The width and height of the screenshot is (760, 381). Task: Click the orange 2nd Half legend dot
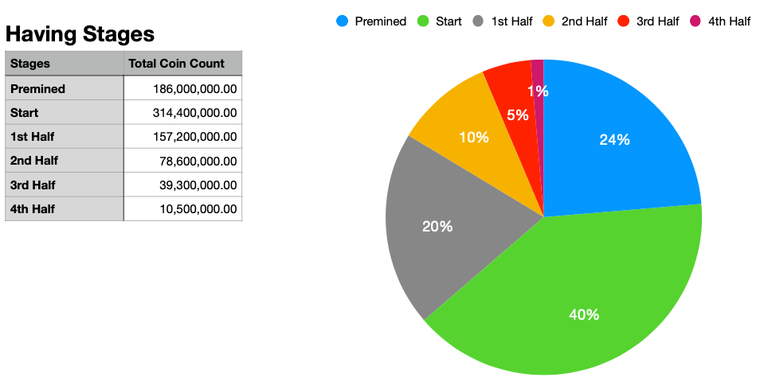click(x=549, y=21)
